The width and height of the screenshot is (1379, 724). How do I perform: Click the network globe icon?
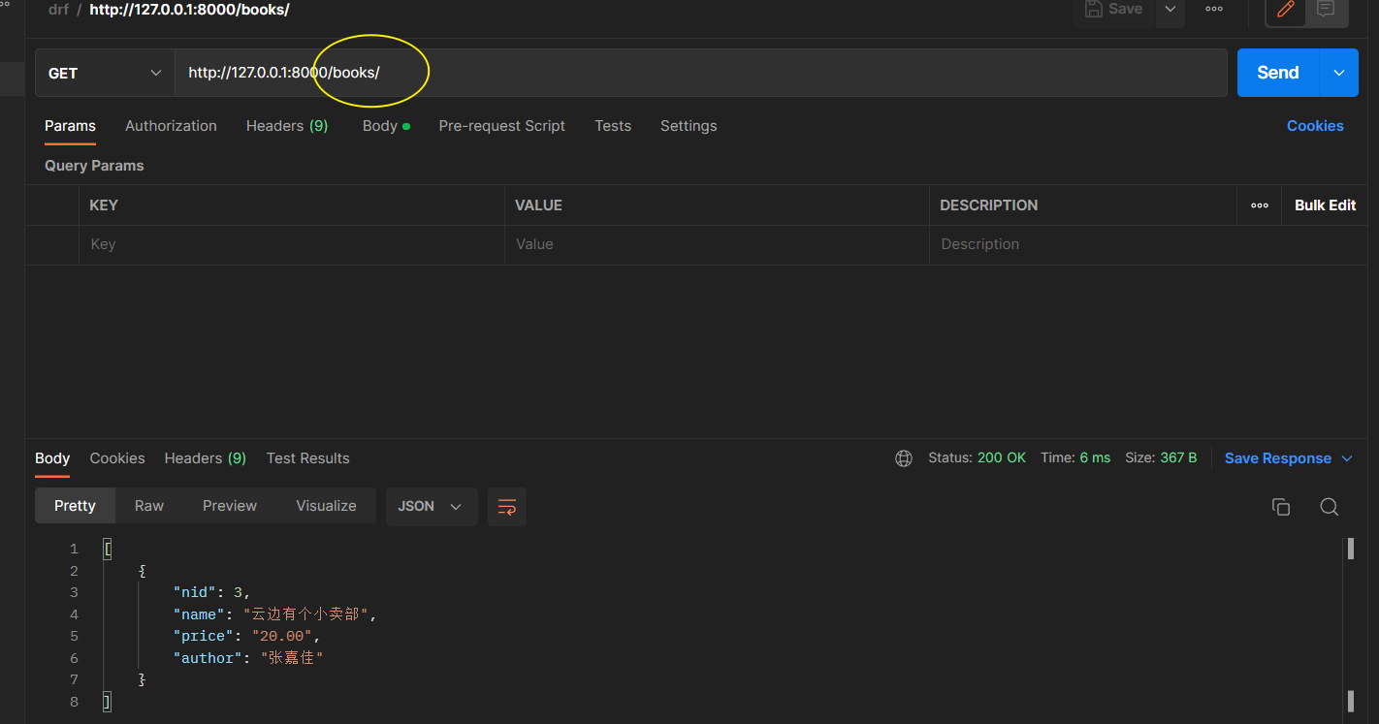pyautogui.click(x=904, y=458)
